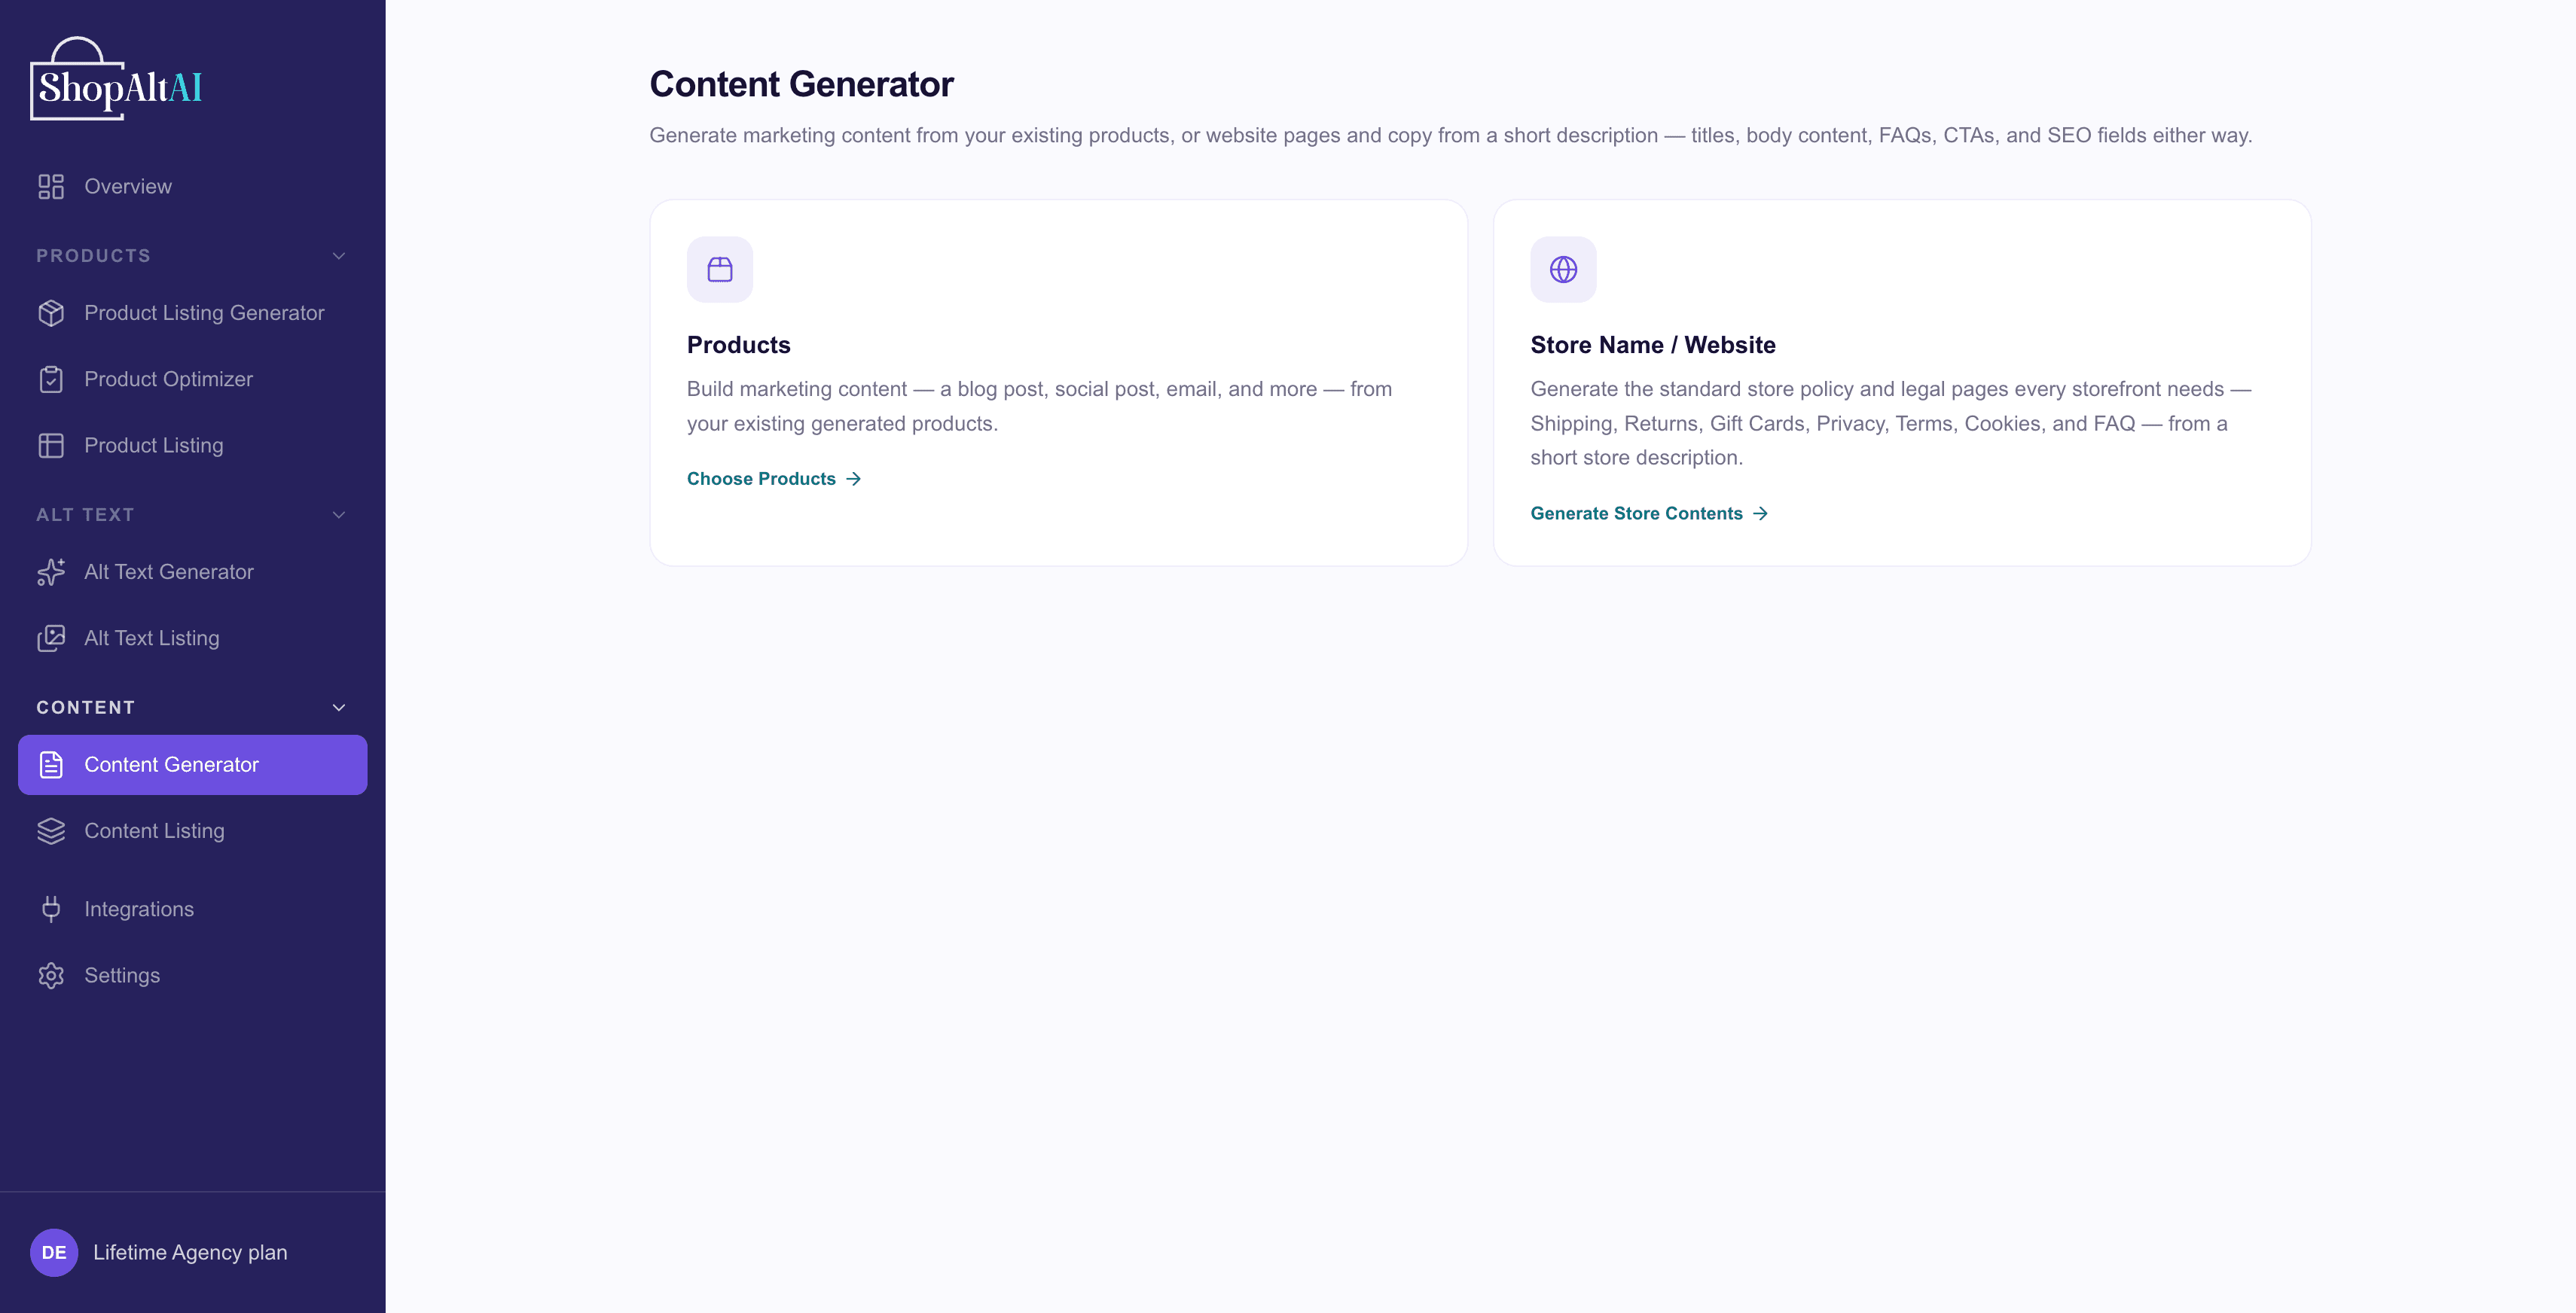
Task: Select the Content Generator menu item
Action: click(x=192, y=764)
